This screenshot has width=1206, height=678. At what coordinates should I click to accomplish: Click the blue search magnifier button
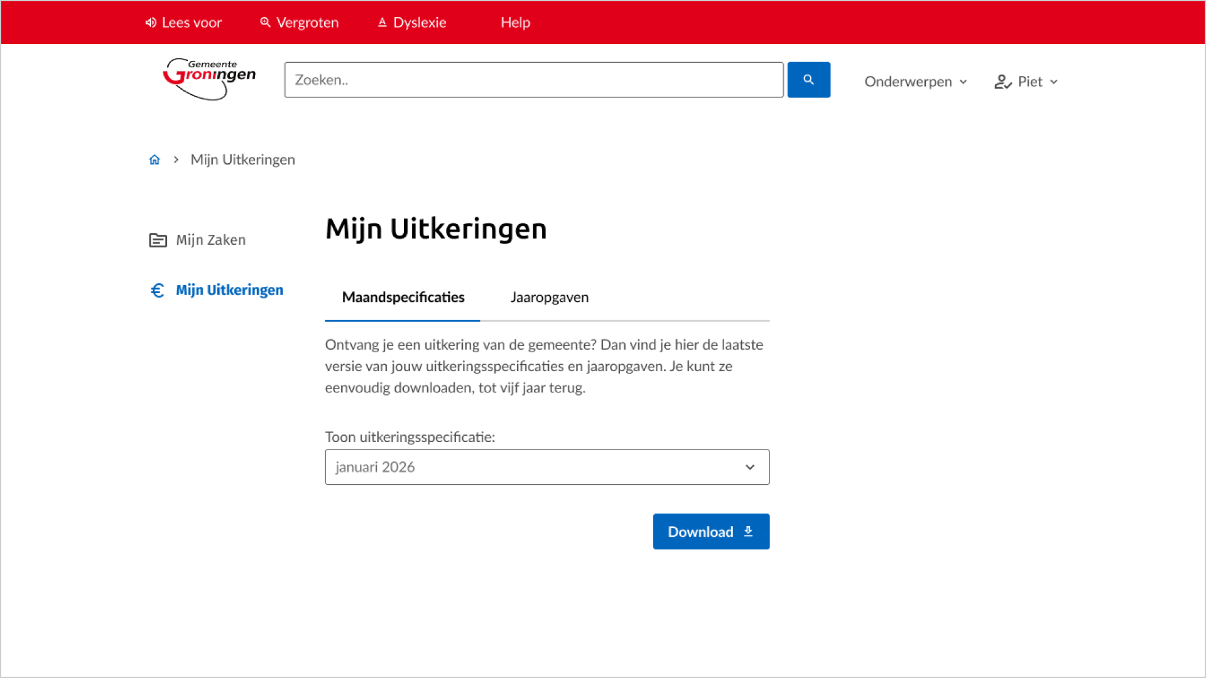(808, 80)
